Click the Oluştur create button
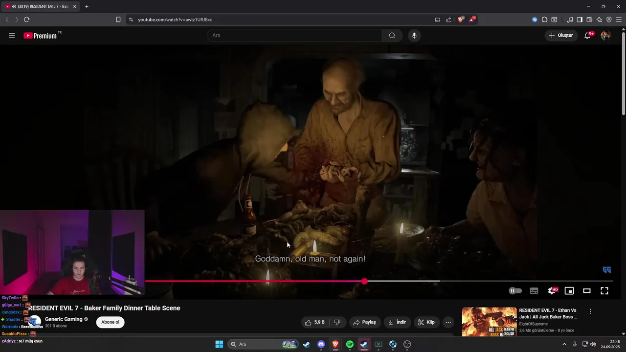Image resolution: width=626 pixels, height=352 pixels. point(561,35)
